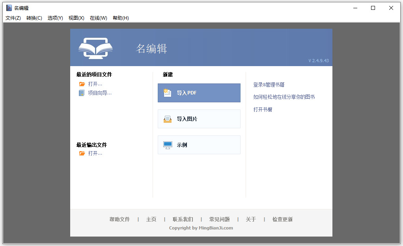The width and height of the screenshot is (403, 246).
Task: Open the 转换(C) menu
Action: point(34,18)
